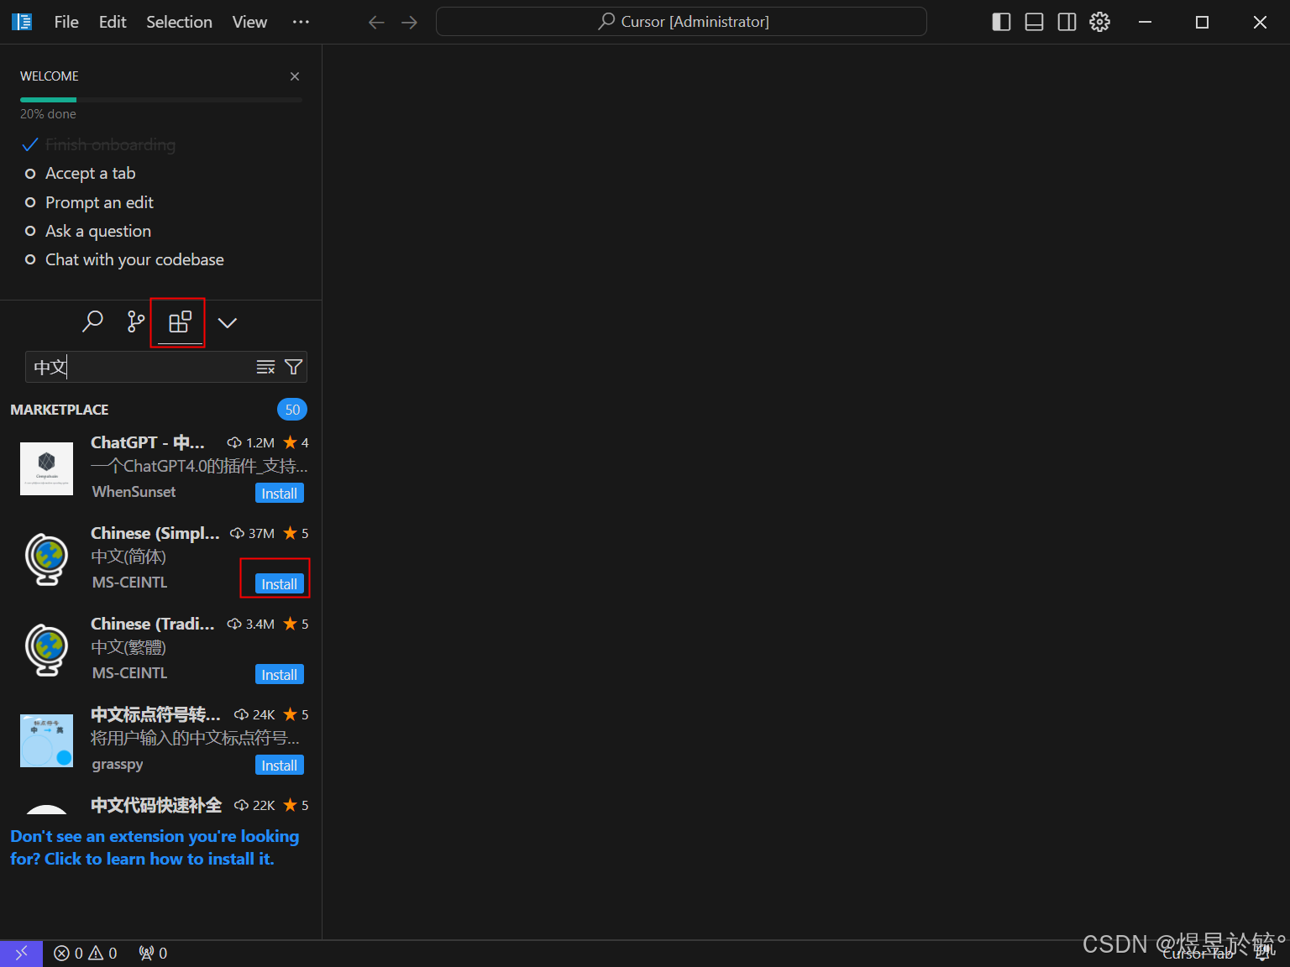Open 中文标点符号 extension thumbnail
1290x967 pixels.
click(x=46, y=740)
